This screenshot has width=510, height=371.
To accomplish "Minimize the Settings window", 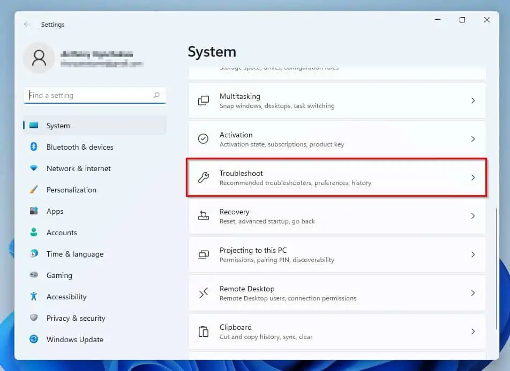I will 438,20.
